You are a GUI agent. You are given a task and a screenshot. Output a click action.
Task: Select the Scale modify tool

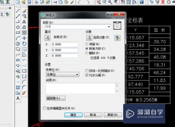pos(24,49)
